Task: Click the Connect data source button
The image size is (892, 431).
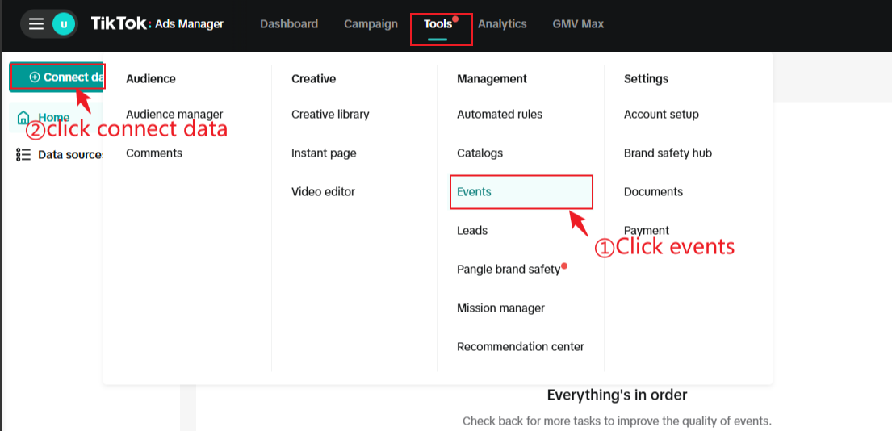Action: pos(57,77)
